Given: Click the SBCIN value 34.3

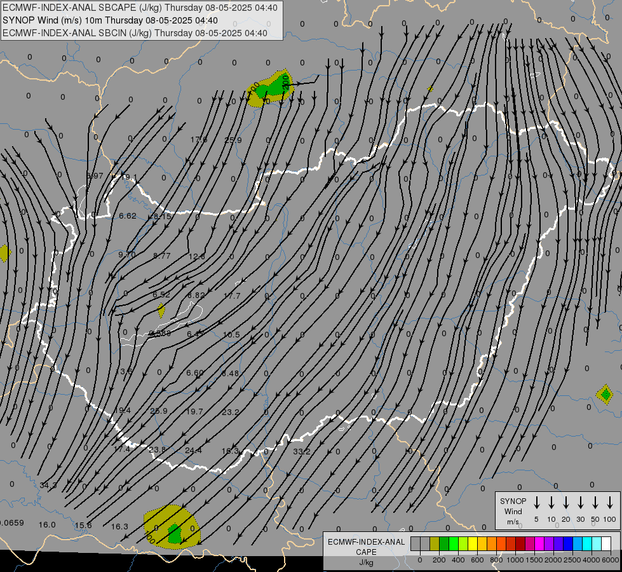Looking at the screenshot, I should (48, 485).
